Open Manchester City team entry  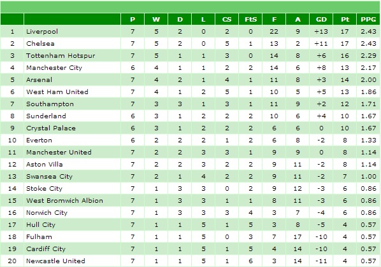(x=54, y=67)
